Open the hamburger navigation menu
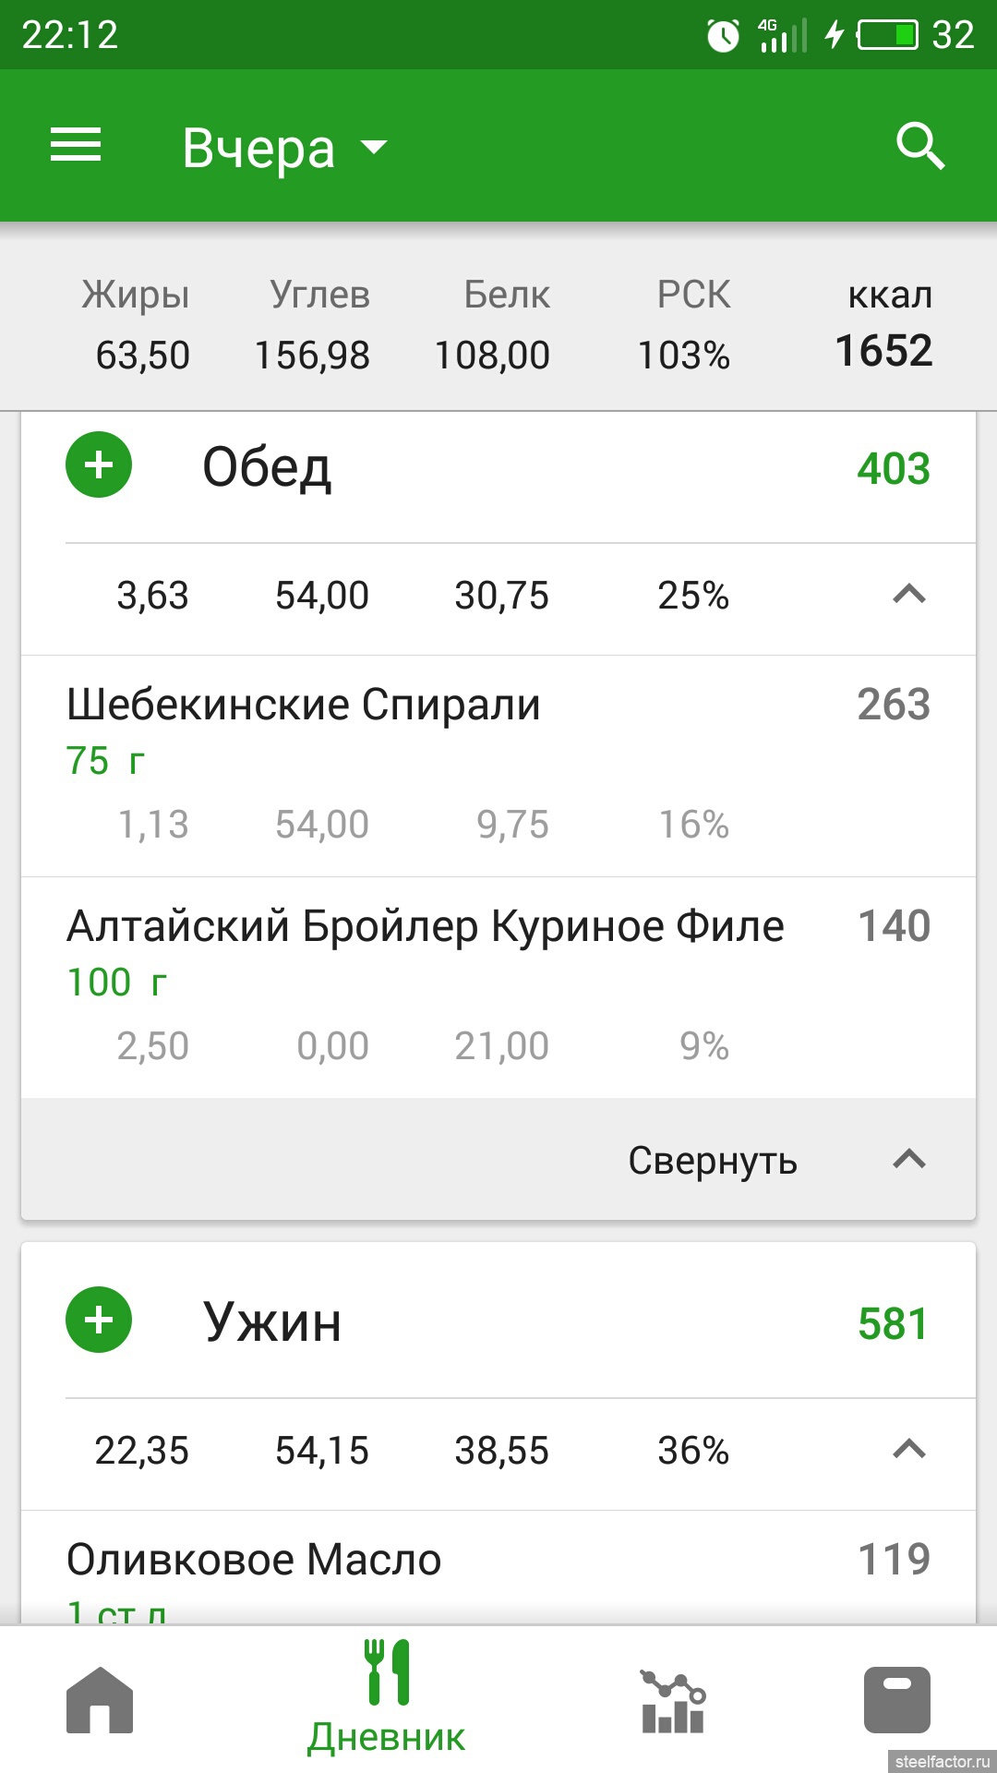997x1773 pixels. click(x=76, y=146)
